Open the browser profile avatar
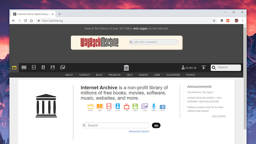The image size is (256, 144). (236, 20)
